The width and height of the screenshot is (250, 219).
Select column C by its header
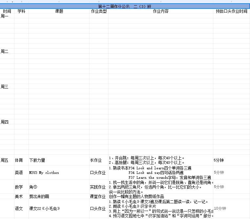[59, 2]
